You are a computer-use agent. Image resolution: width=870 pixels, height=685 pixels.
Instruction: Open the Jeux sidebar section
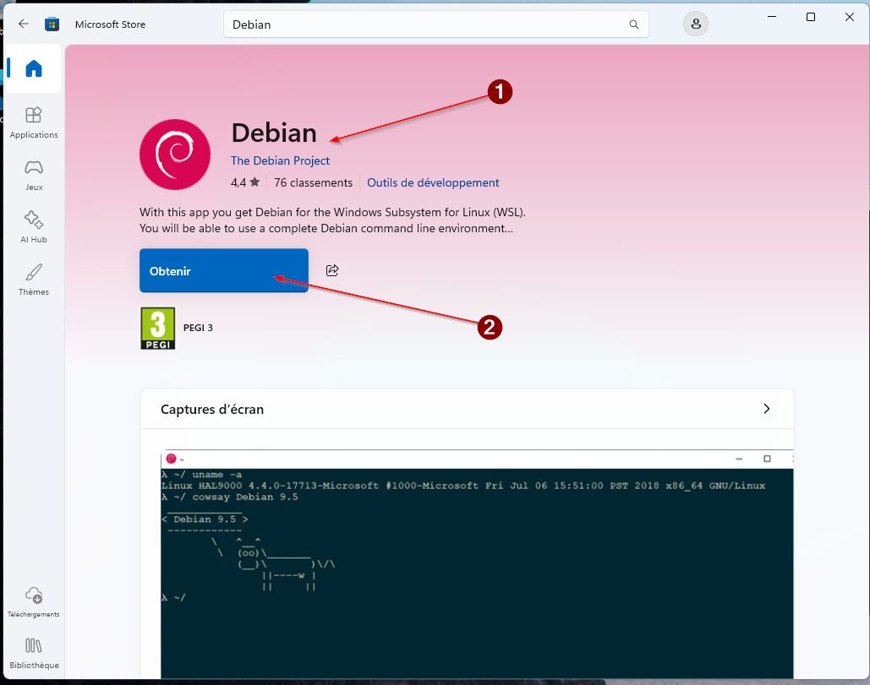pos(33,175)
